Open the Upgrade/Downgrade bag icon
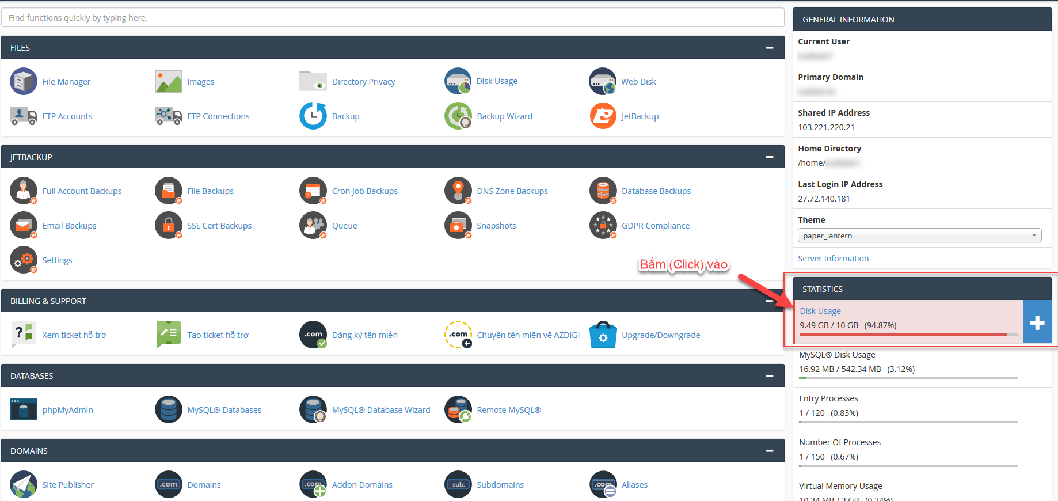The image size is (1058, 501). pos(603,335)
